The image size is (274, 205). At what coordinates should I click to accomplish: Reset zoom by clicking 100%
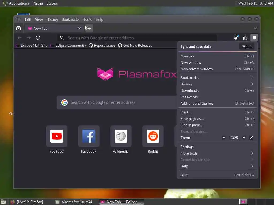click(234, 138)
